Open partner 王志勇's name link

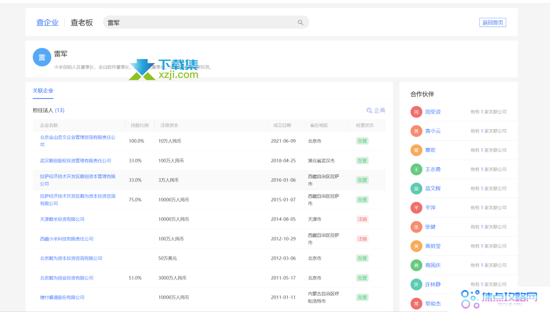433,170
